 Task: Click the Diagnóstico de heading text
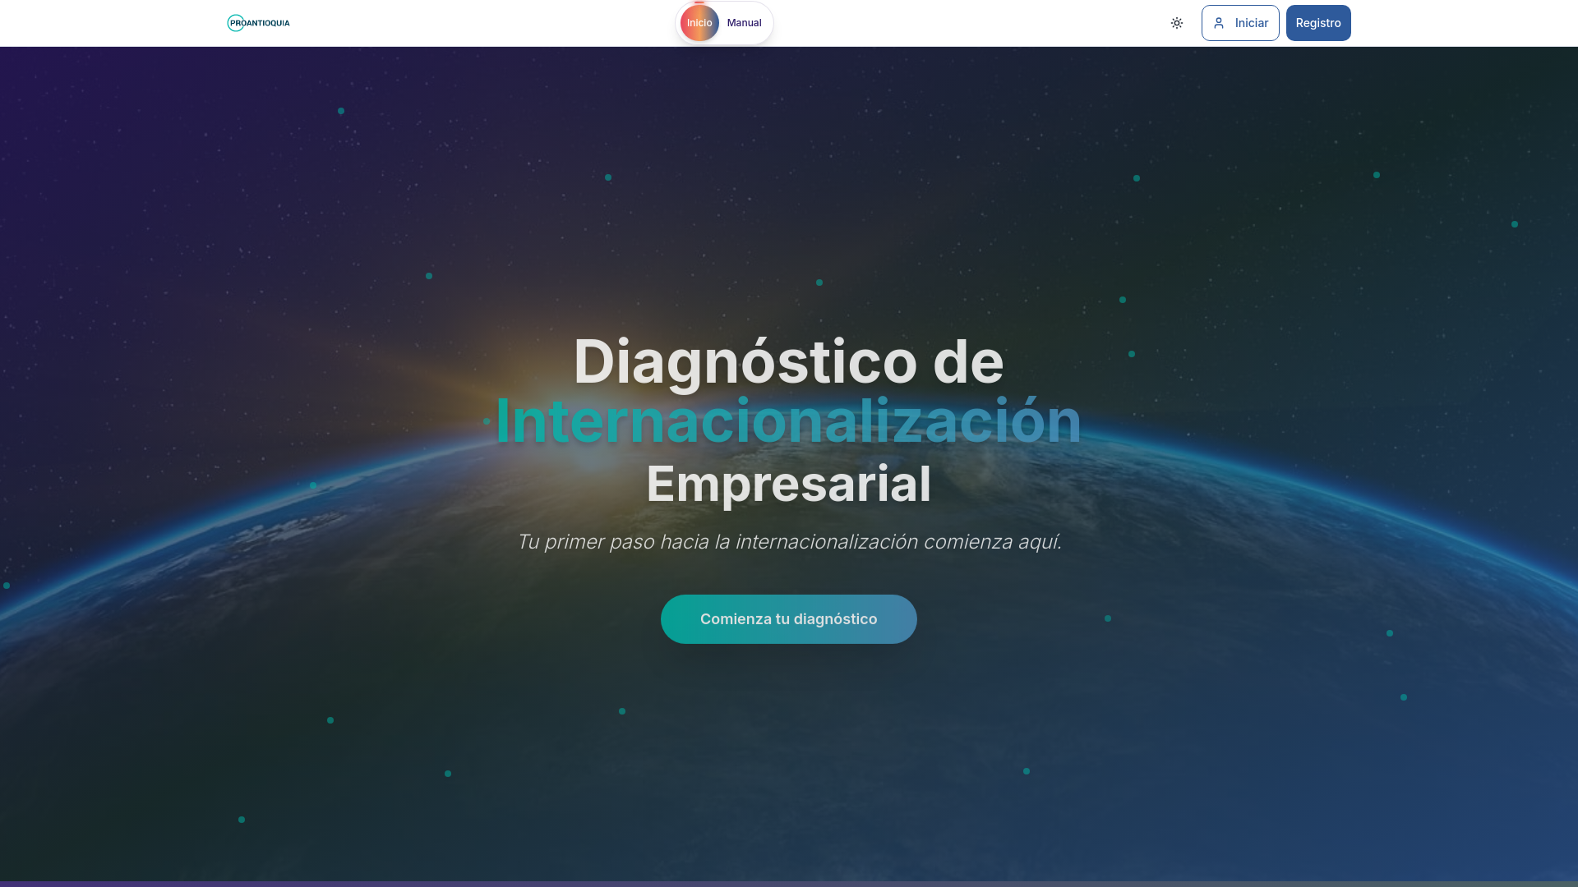point(789,361)
